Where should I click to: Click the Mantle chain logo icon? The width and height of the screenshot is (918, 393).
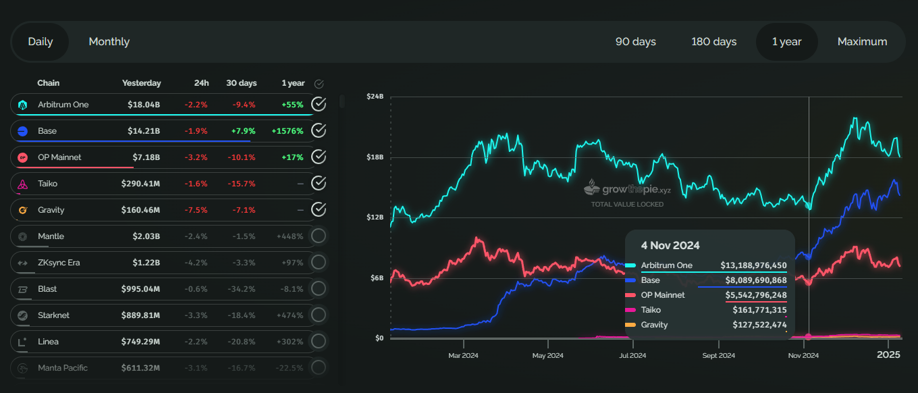[x=22, y=236]
